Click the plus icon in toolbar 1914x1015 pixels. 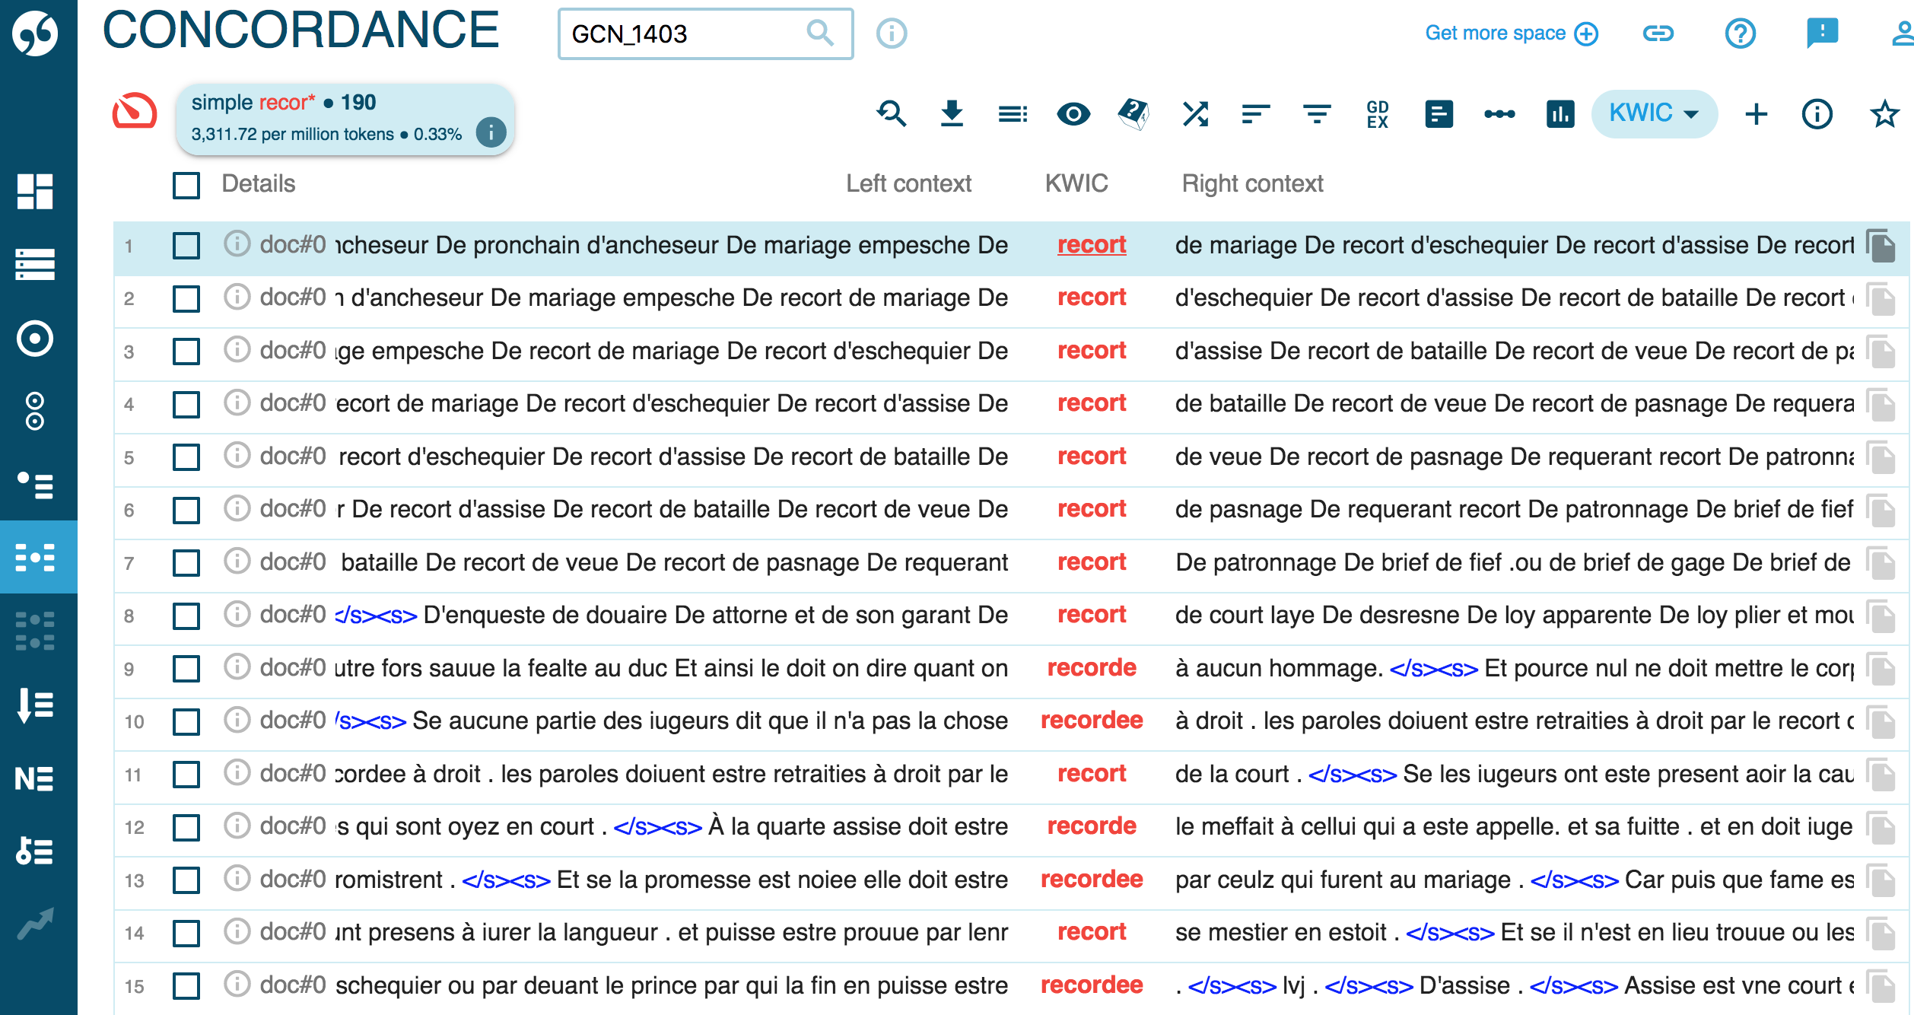click(x=1757, y=114)
